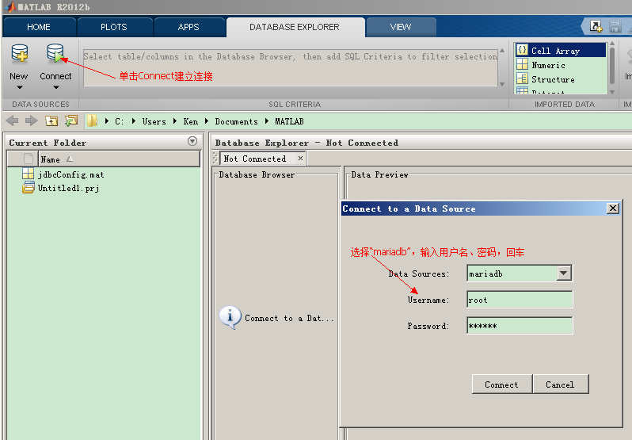Click the New data source icon
Screen dimensions: 632x440
19,54
